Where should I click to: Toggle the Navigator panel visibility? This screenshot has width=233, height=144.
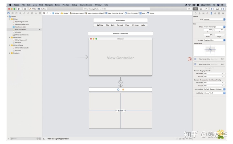[x=212, y=9]
